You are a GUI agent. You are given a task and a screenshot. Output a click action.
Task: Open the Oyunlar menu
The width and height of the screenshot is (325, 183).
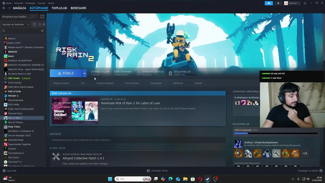click(41, 3)
